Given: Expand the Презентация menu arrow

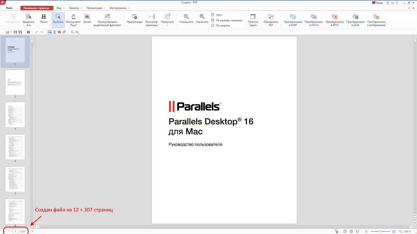Looking at the screenshot, I should tap(105, 8).
